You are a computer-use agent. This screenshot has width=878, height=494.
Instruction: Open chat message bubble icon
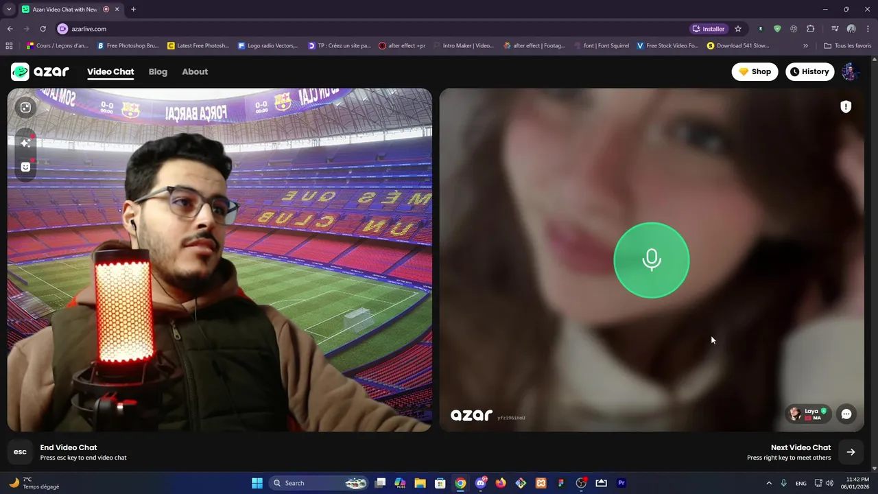(846, 414)
